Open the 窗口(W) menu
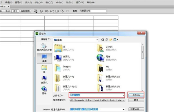 [80, 2]
